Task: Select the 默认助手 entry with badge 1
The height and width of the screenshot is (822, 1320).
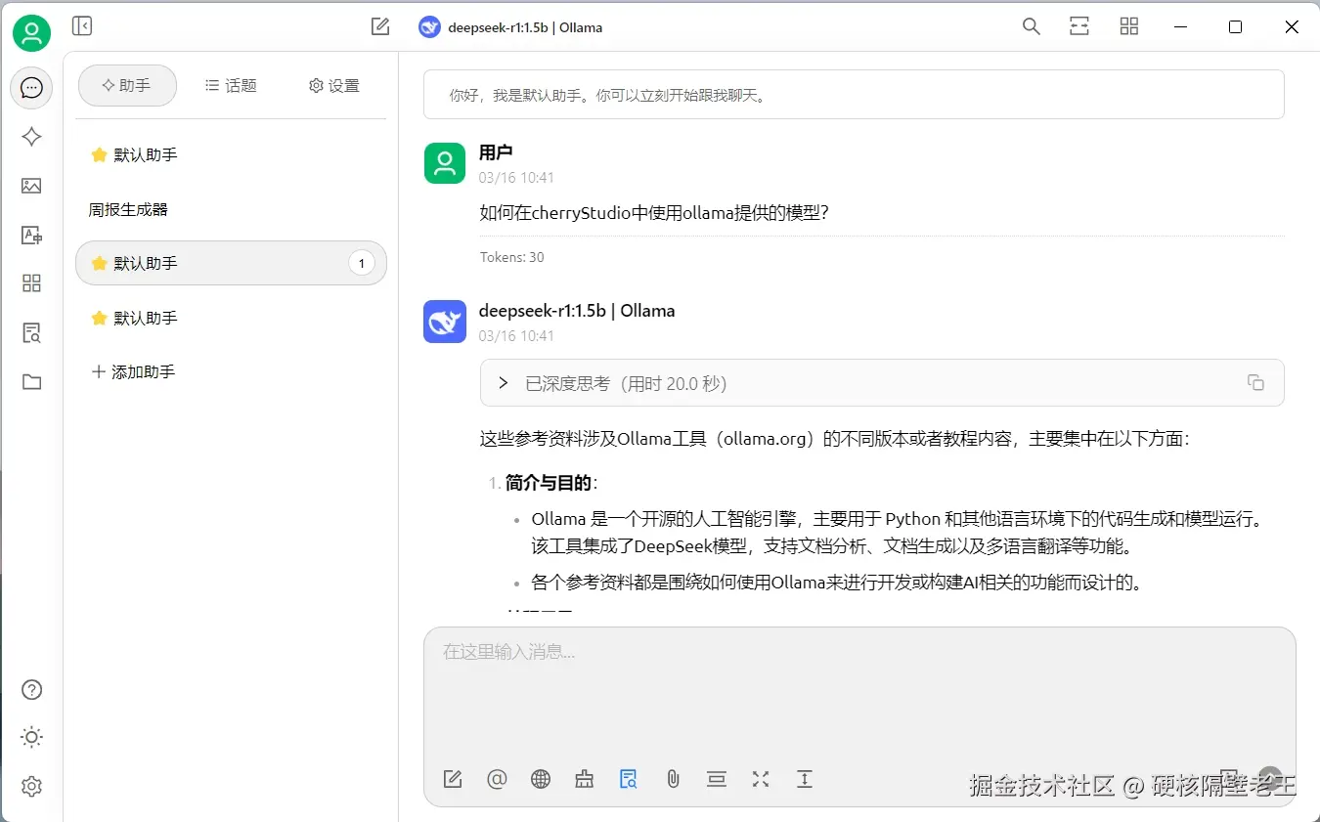Action: pos(231,263)
